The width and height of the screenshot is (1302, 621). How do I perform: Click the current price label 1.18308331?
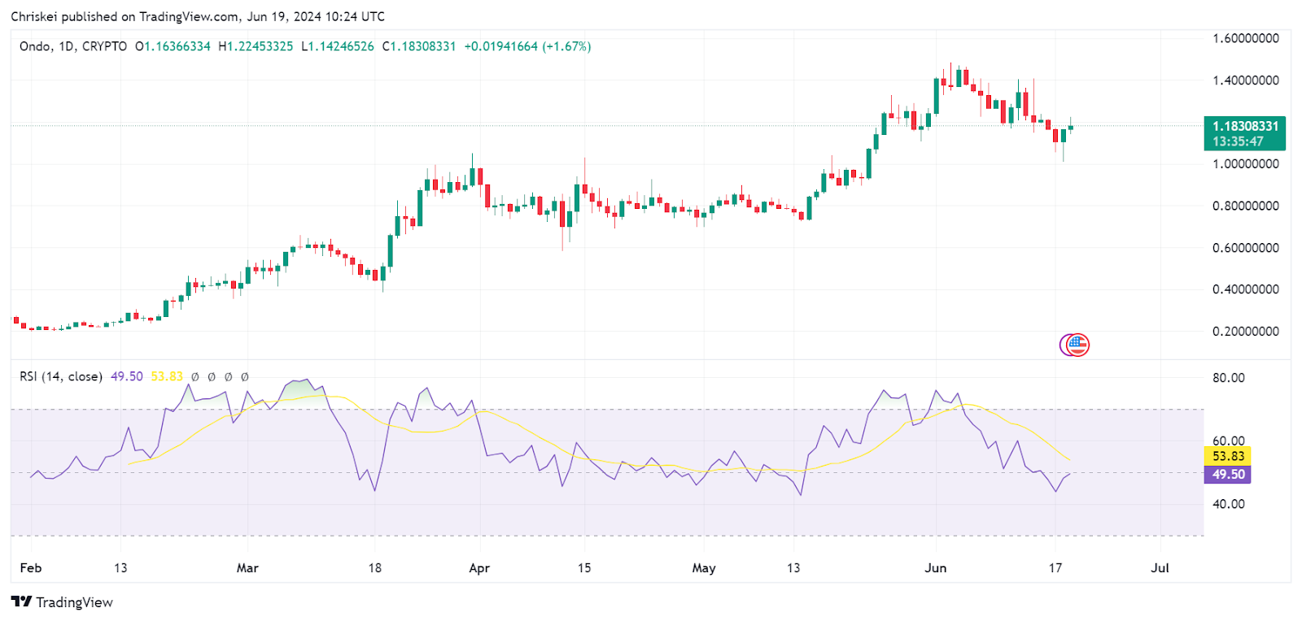point(1245,126)
